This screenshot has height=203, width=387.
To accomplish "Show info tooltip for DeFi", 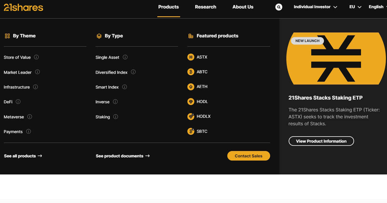I will click(x=18, y=101).
